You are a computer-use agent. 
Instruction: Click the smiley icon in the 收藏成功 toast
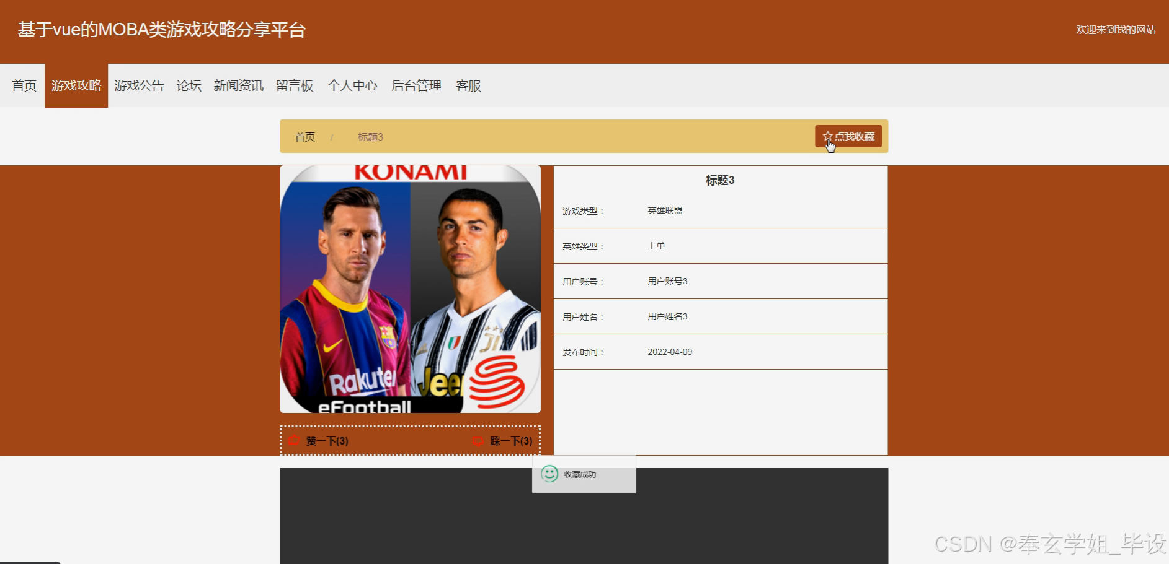pos(549,474)
